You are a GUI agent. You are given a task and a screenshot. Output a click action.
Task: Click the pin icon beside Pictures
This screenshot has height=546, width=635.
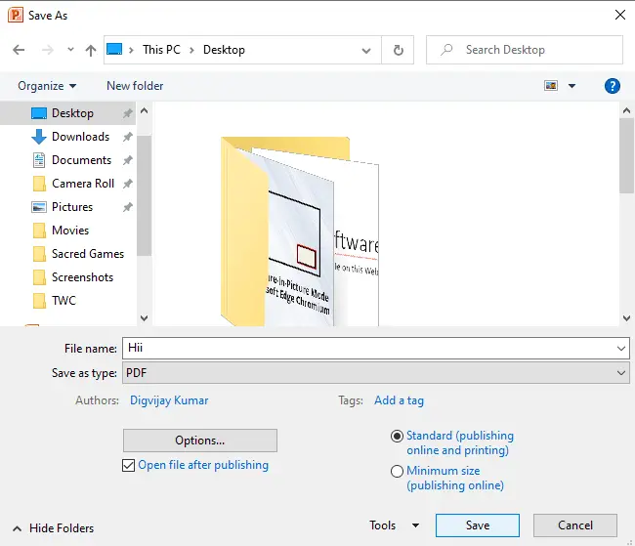point(128,207)
